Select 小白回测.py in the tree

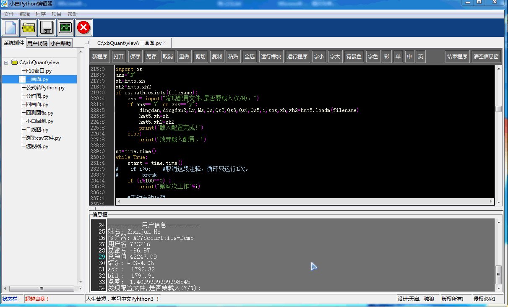[x=39, y=121]
